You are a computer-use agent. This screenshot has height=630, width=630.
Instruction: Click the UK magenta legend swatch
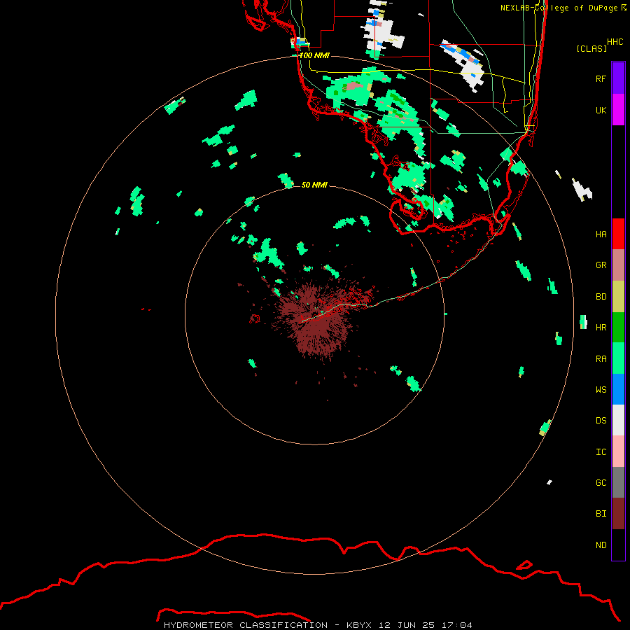618,110
